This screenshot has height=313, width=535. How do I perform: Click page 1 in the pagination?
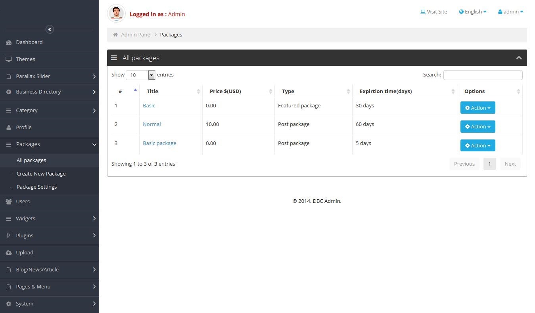[489, 164]
